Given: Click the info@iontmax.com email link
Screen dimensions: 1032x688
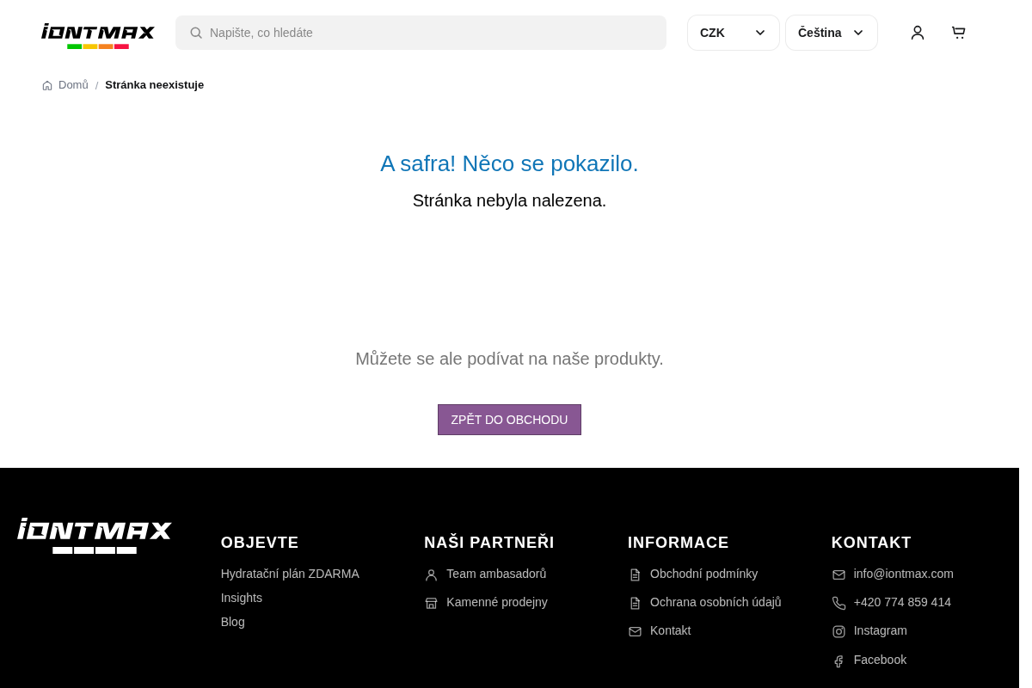Looking at the screenshot, I should click(x=903, y=574).
